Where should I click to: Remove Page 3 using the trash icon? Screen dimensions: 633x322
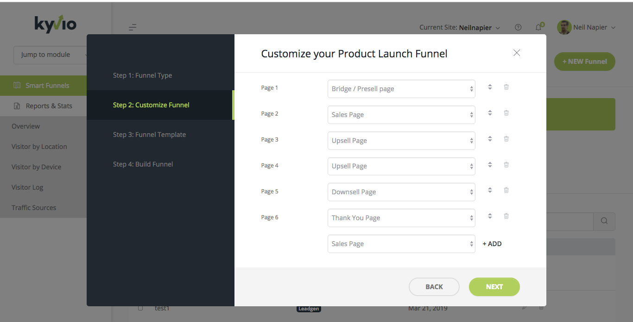[506, 139]
